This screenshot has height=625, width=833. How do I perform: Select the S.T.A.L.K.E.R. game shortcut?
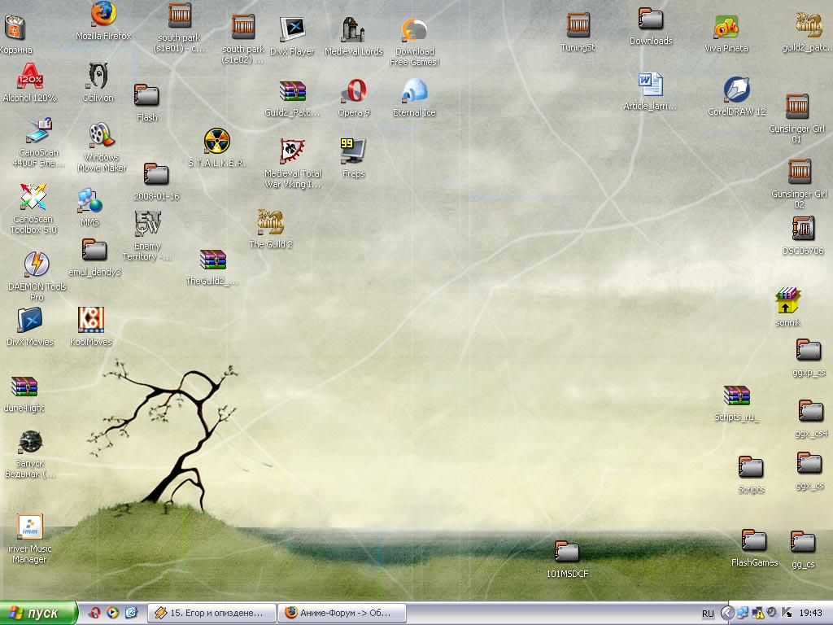click(x=216, y=142)
